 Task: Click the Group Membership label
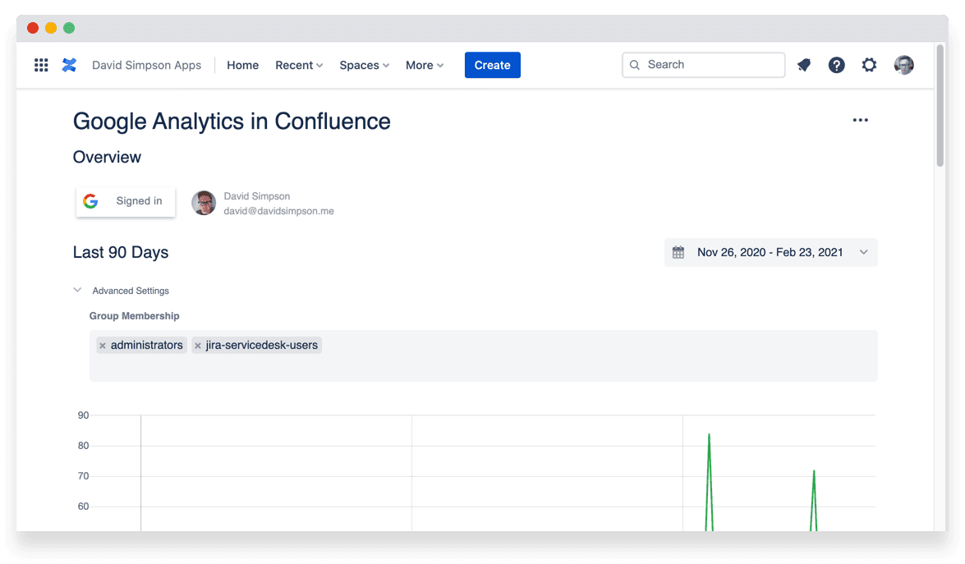point(134,316)
